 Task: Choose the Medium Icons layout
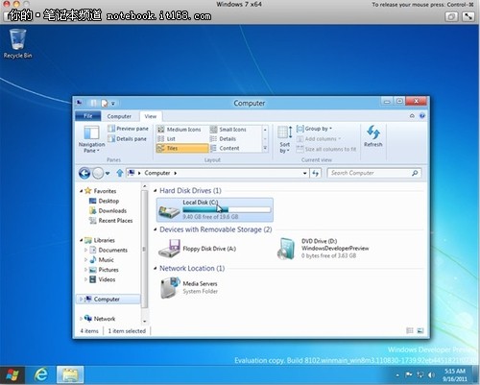(180, 130)
